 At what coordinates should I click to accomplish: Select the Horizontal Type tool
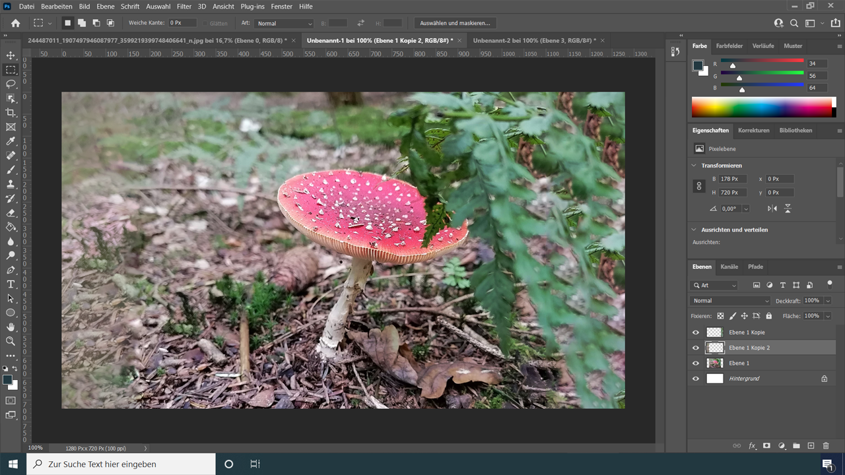(10, 284)
